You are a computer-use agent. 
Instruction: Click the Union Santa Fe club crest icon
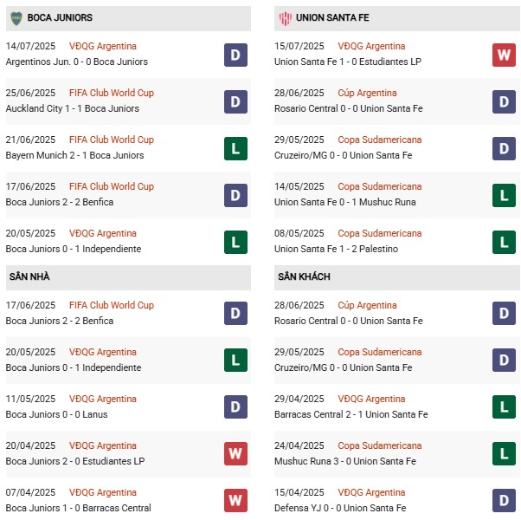pyautogui.click(x=285, y=17)
